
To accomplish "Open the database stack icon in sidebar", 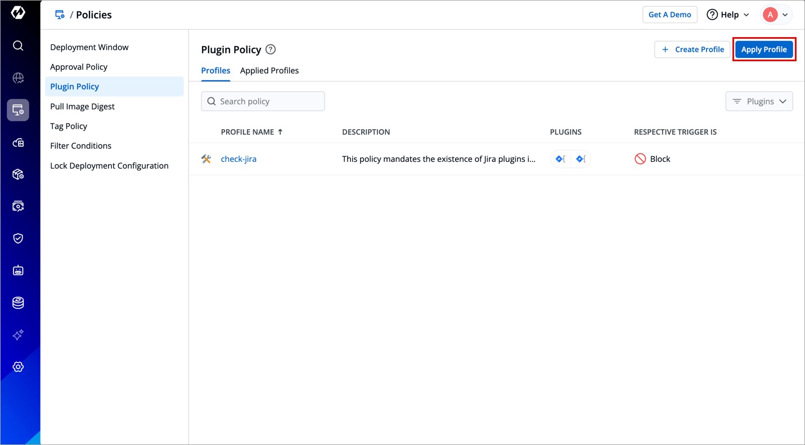I will (x=18, y=303).
